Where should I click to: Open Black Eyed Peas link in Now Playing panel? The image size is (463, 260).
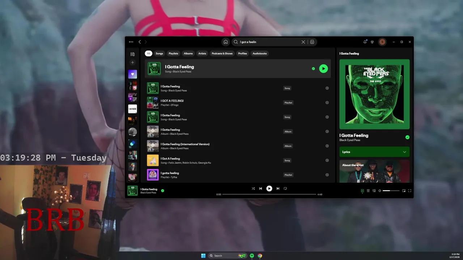click(x=350, y=140)
